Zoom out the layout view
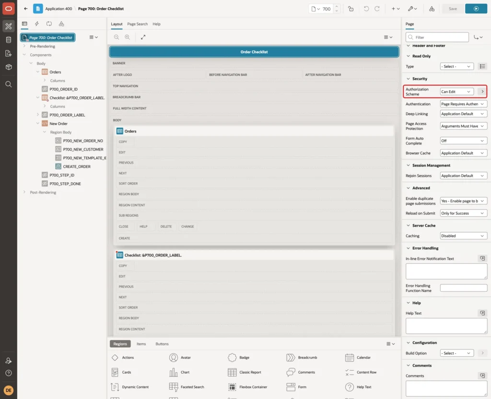Screen dimensions: 491x399 [117, 37]
